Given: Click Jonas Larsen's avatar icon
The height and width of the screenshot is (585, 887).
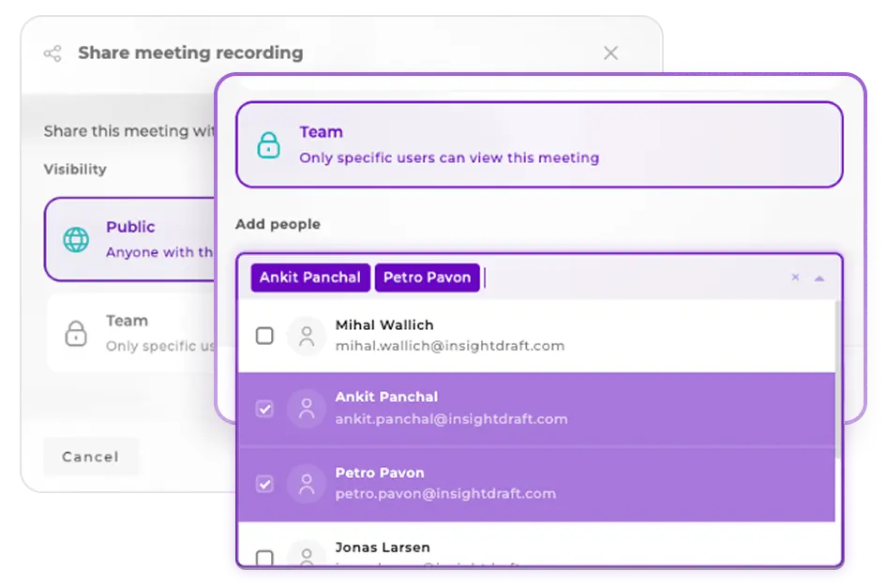Looking at the screenshot, I should point(307,555).
